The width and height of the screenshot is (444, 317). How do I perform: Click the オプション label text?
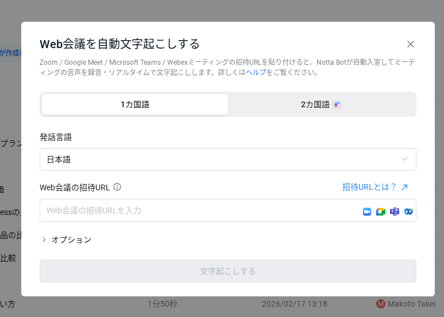click(x=71, y=240)
